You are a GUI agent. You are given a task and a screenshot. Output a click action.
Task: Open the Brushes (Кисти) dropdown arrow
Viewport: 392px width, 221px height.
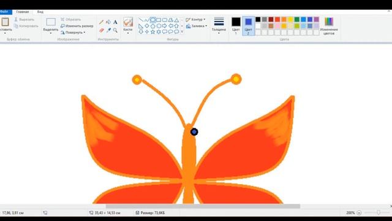[128, 33]
